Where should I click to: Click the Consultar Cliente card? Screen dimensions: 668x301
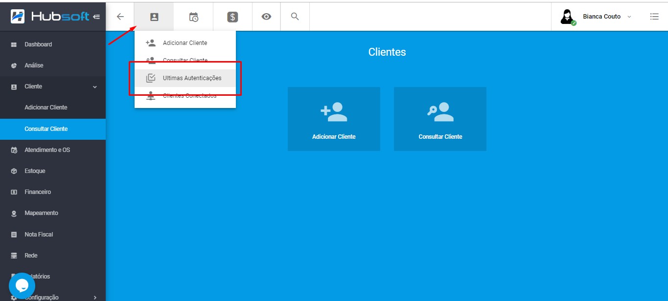(x=440, y=119)
